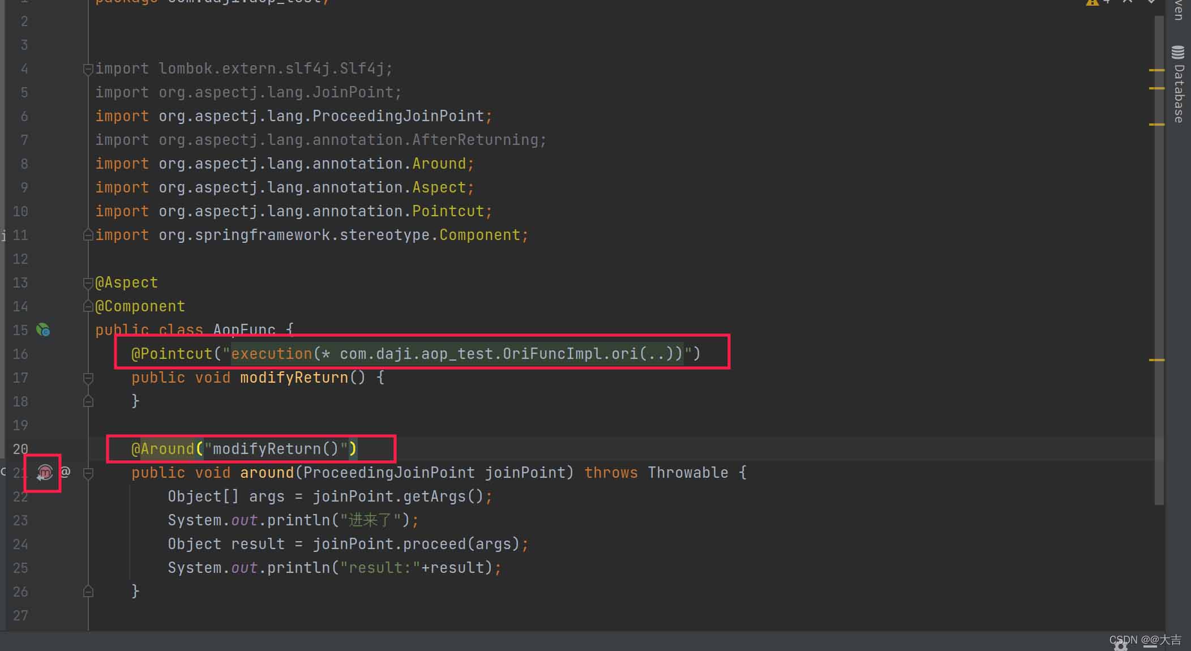Image resolution: width=1191 pixels, height=651 pixels.
Task: Jump to second warning stripe mark near line 5
Action: [1156, 88]
